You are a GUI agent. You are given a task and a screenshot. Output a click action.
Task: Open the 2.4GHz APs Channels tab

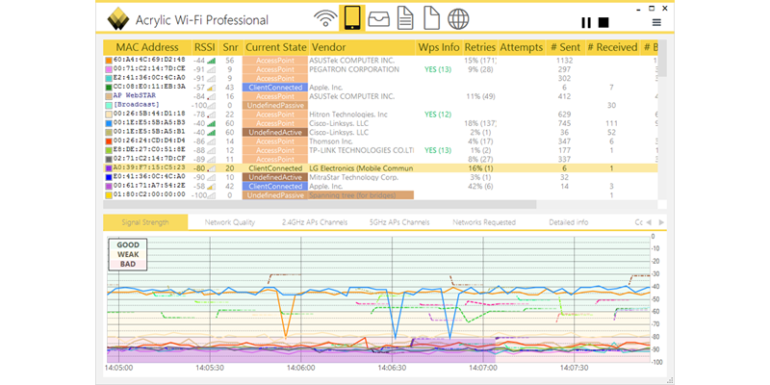(x=314, y=221)
